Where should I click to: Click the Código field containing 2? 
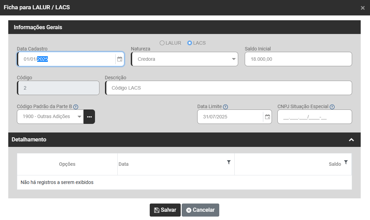point(58,88)
